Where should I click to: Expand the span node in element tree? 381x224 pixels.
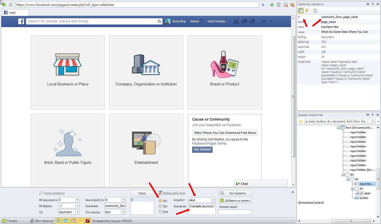[x=357, y=193]
